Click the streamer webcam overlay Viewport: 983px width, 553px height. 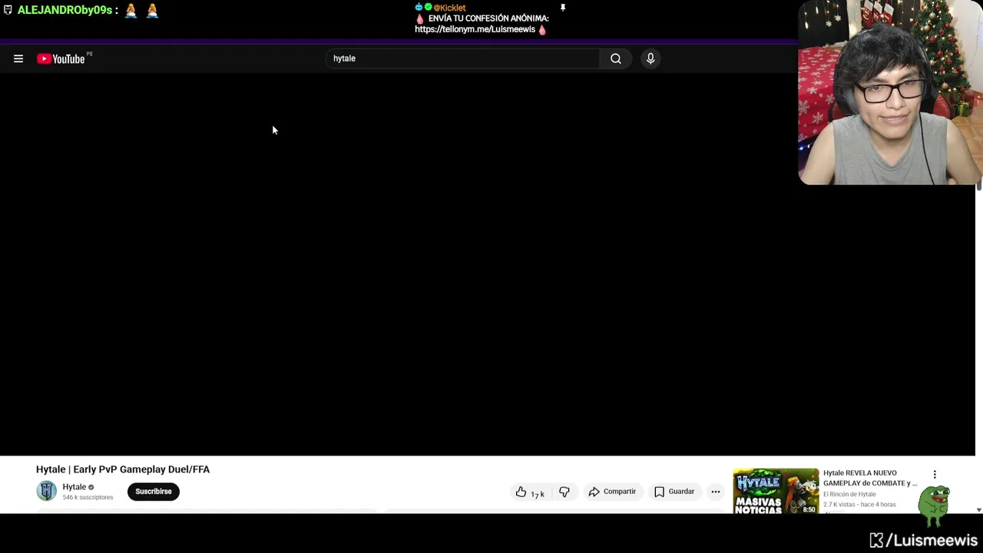[891, 92]
